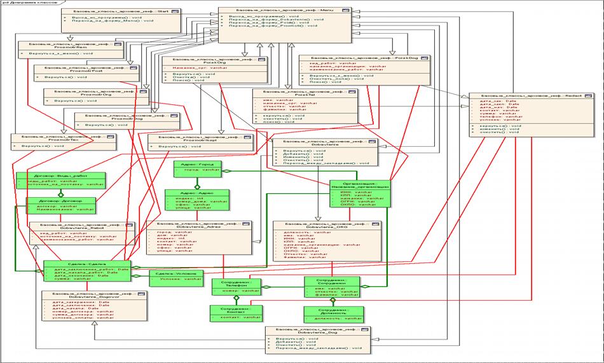The width and height of the screenshot is (604, 363).
Task: Click the form icon on the ProsmotrPost class
Action: 134,67
